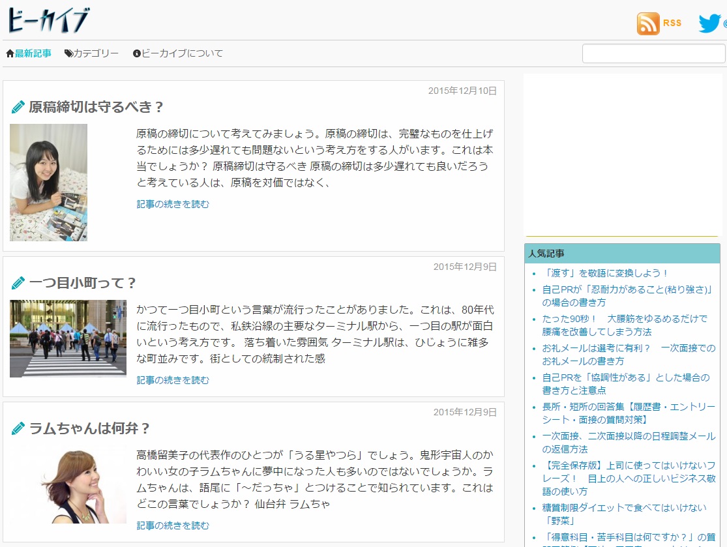
Task: Open article title 原稿締切は守るべき？
Action: [96, 107]
